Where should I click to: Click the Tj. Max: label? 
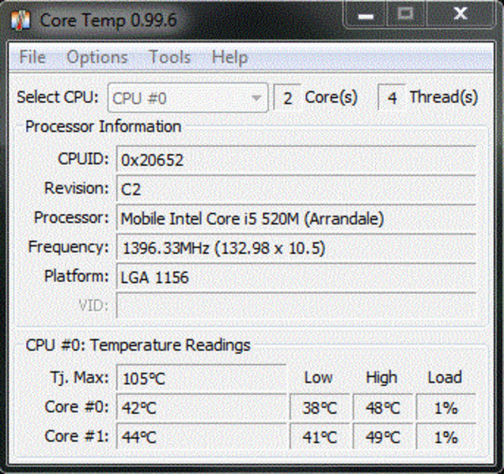[79, 378]
